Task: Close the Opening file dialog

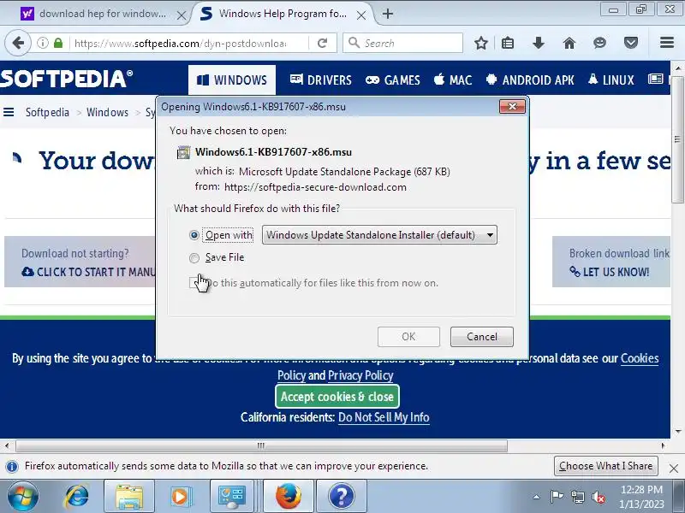Action: (x=512, y=106)
